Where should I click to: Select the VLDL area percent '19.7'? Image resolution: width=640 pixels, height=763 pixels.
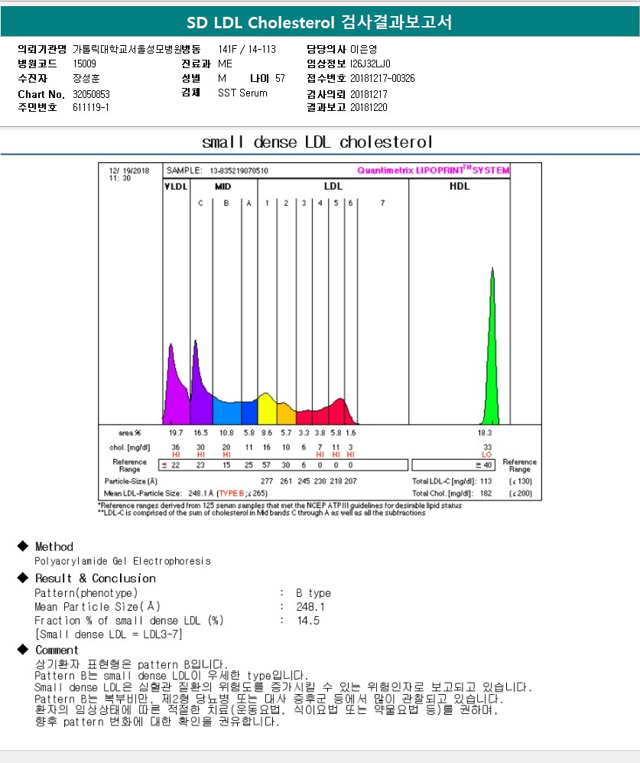click(x=176, y=432)
